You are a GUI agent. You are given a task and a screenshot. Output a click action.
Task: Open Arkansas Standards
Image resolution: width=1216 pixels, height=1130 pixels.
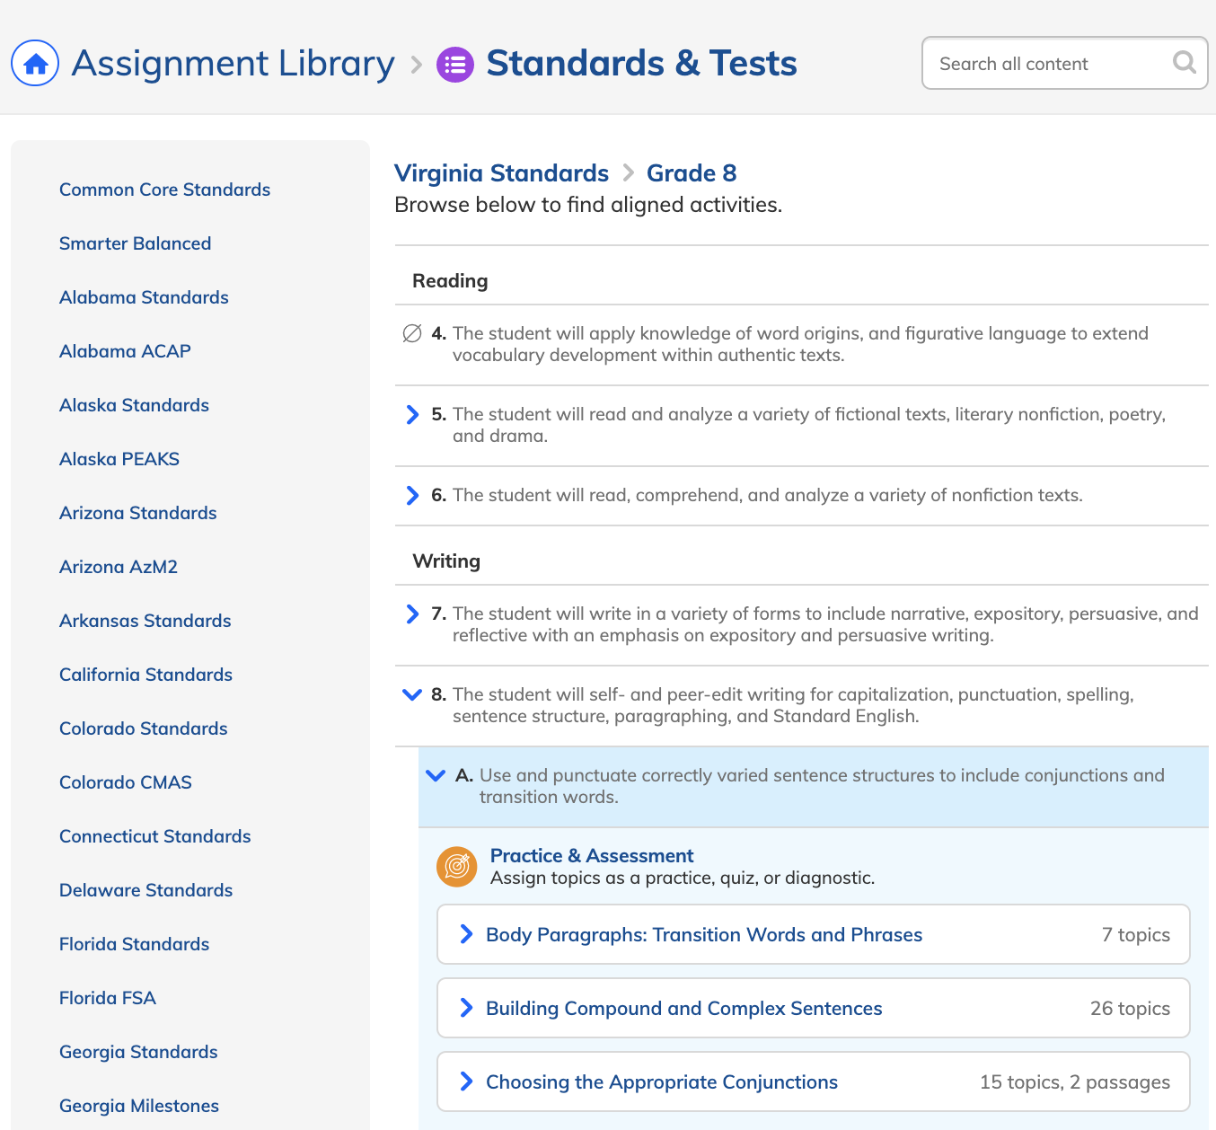[145, 621]
